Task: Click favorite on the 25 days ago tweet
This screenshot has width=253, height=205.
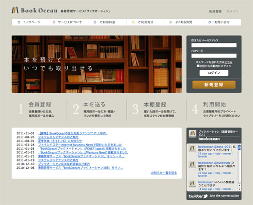Action: [202, 176]
